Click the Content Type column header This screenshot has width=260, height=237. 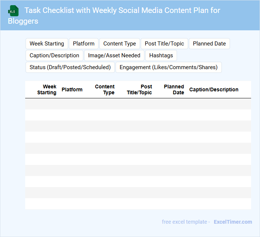coord(105,89)
